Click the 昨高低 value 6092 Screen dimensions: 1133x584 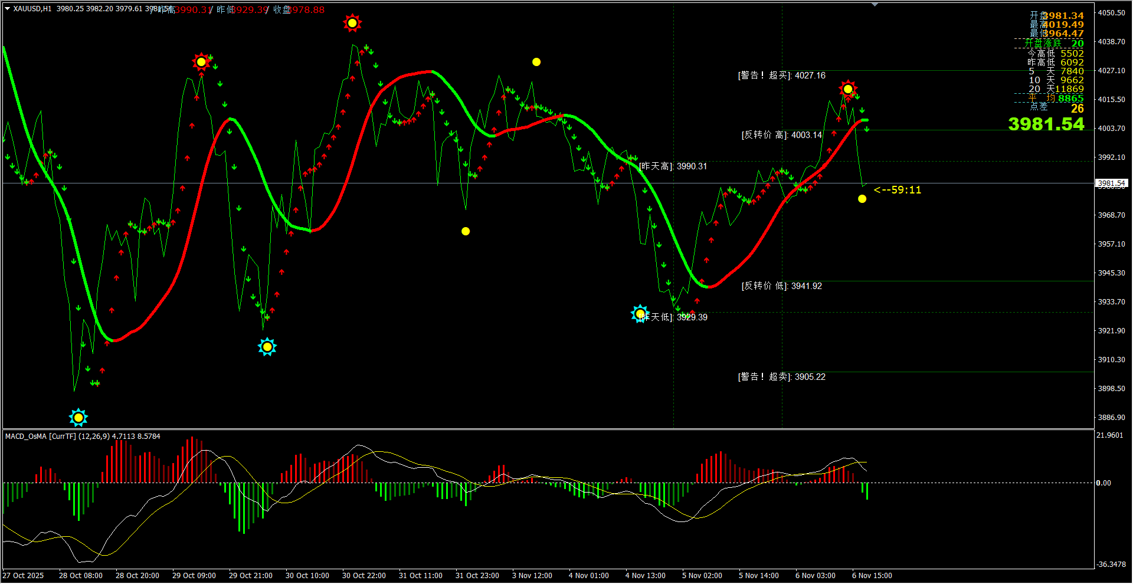click(1072, 63)
